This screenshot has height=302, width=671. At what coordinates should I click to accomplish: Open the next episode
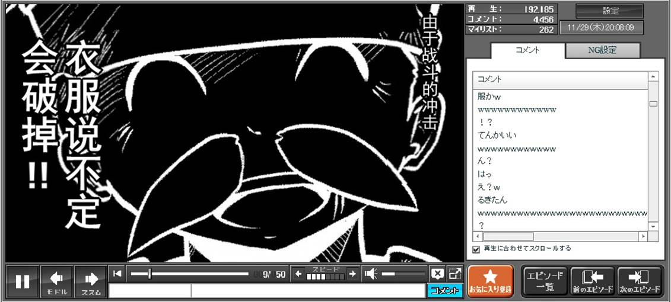point(640,281)
